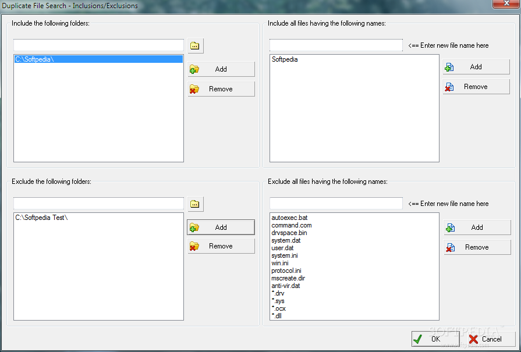
Task: Select *.drv in the excluded names
Action: pyautogui.click(x=354, y=294)
